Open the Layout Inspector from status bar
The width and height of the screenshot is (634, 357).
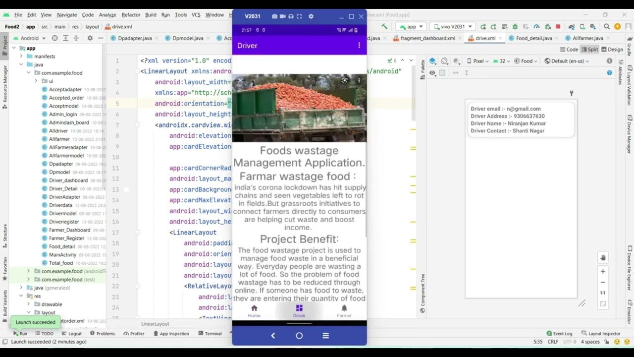point(601,334)
